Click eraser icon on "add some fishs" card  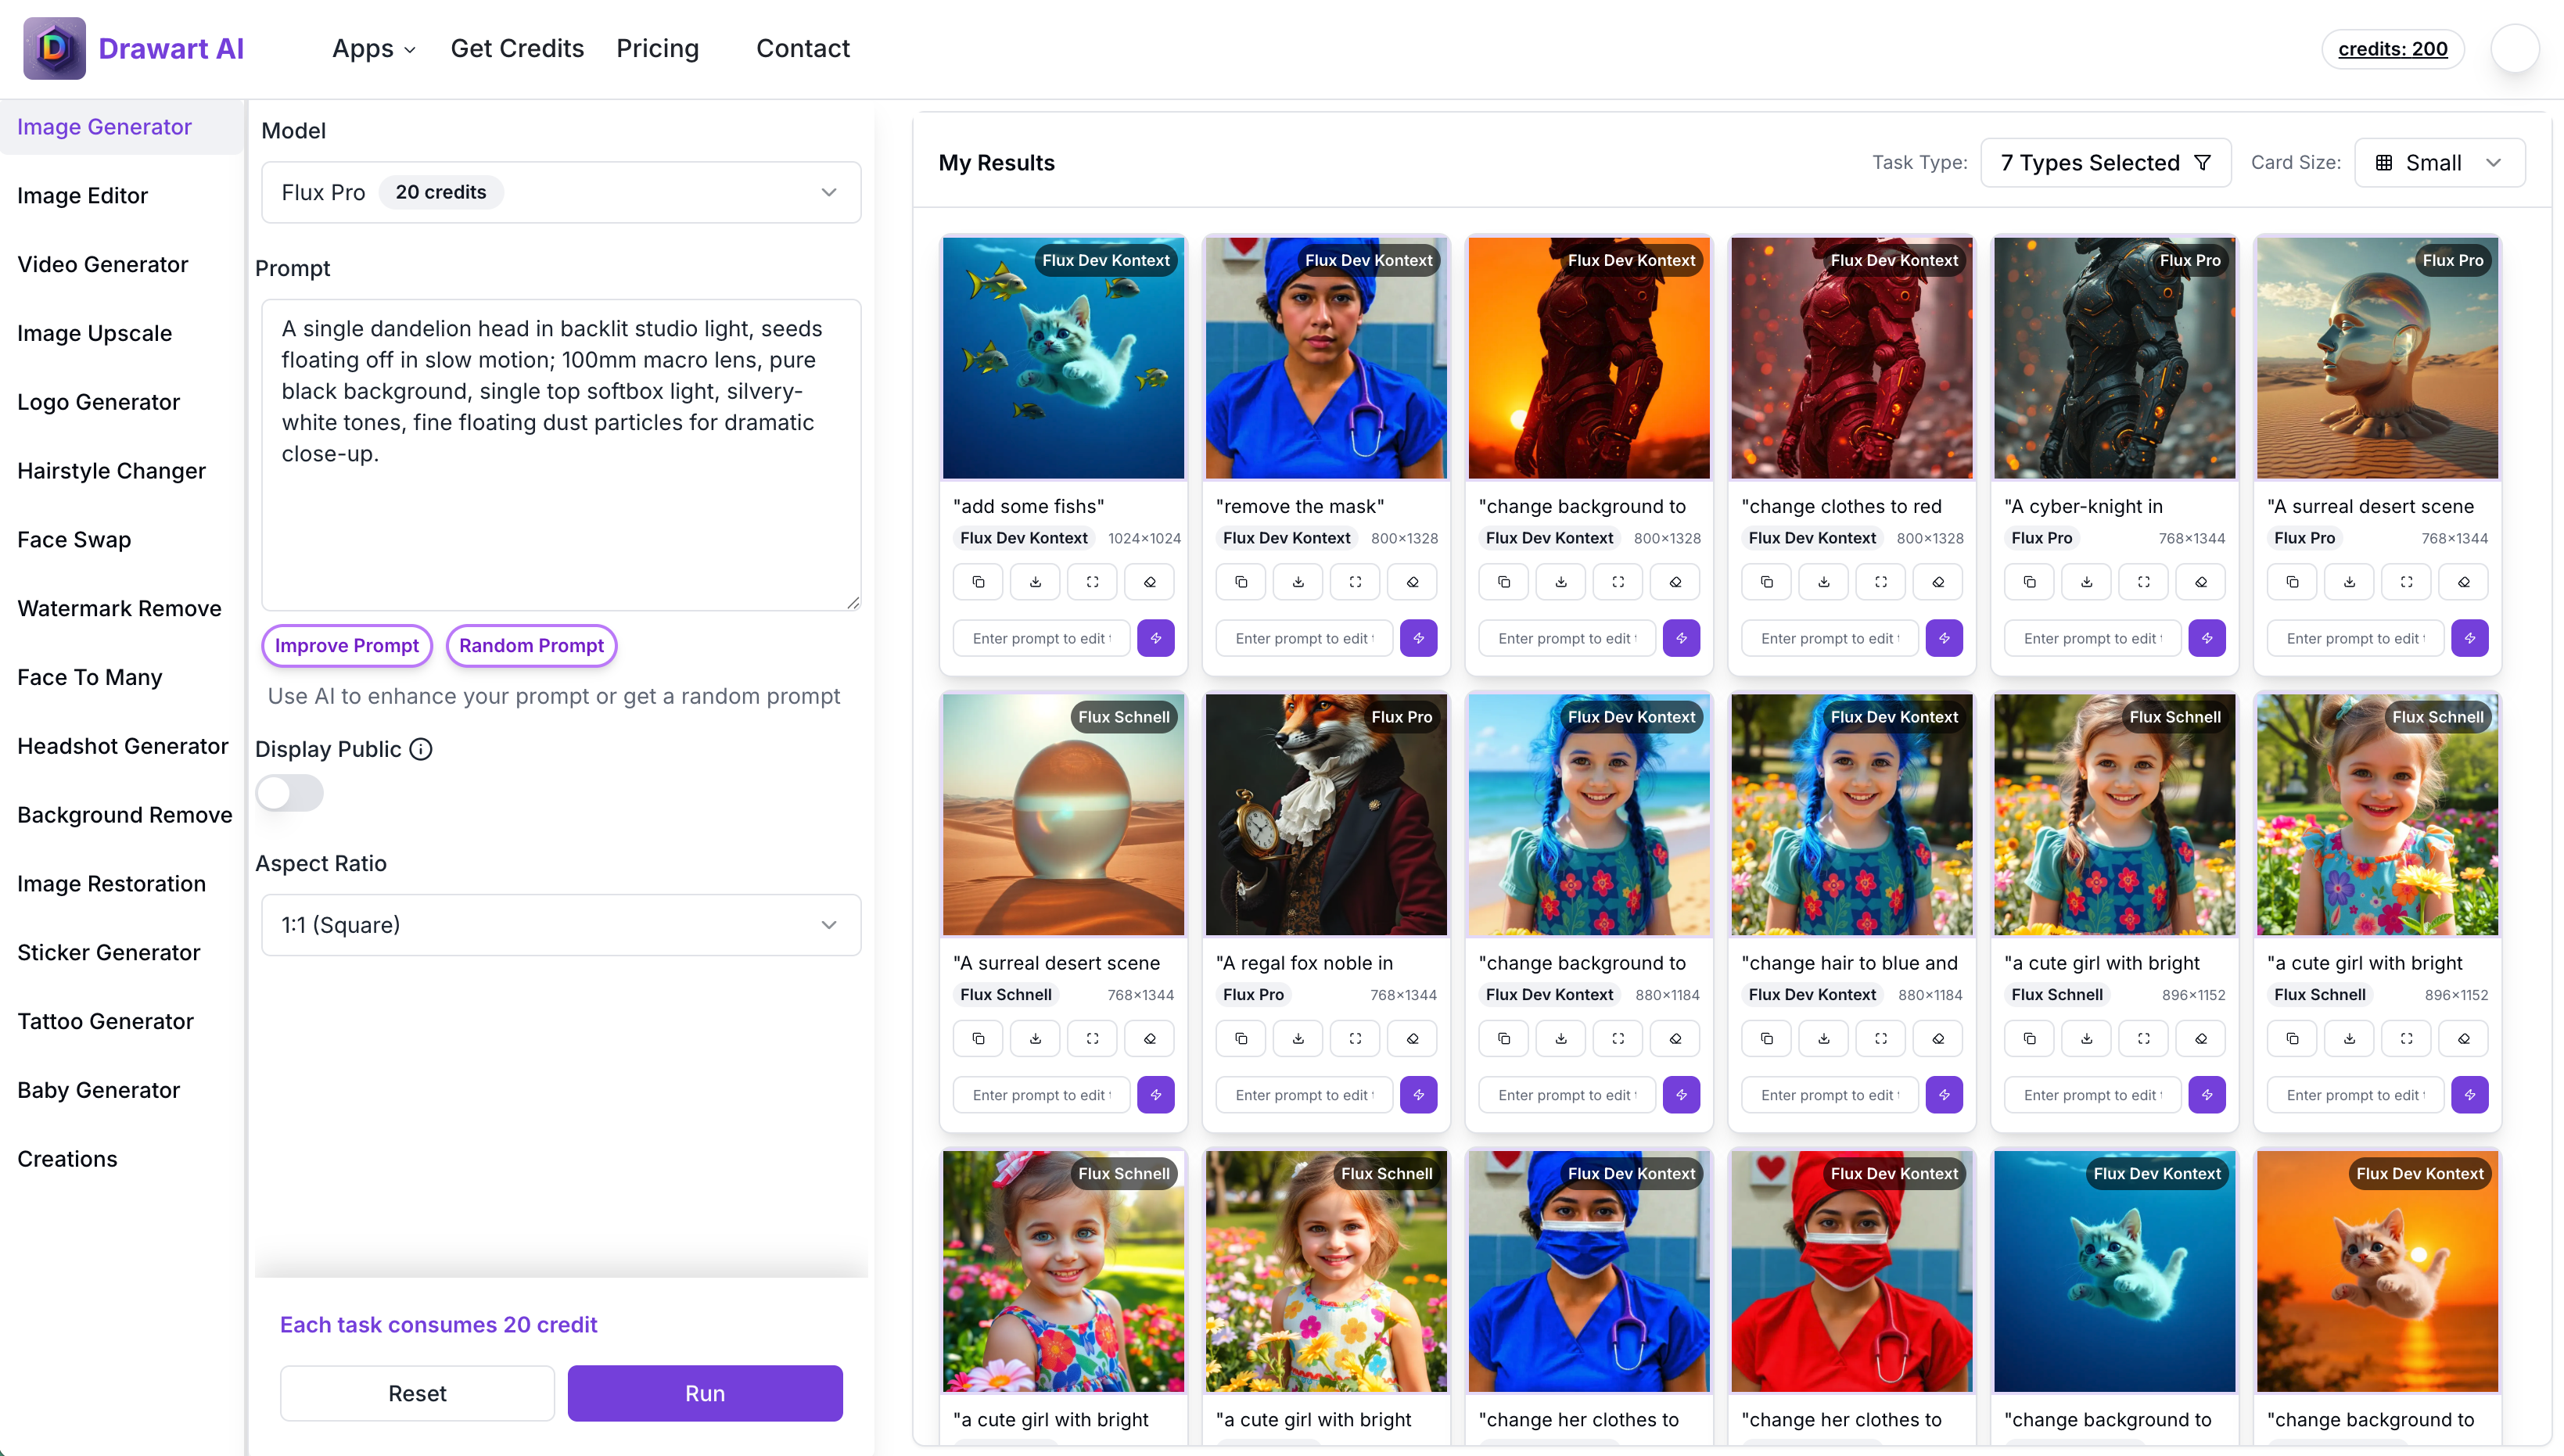coord(1149,582)
